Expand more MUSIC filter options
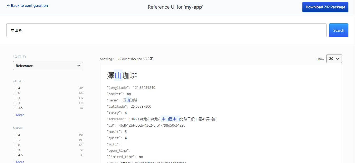The height and width of the screenshot is (163, 355). [18, 162]
